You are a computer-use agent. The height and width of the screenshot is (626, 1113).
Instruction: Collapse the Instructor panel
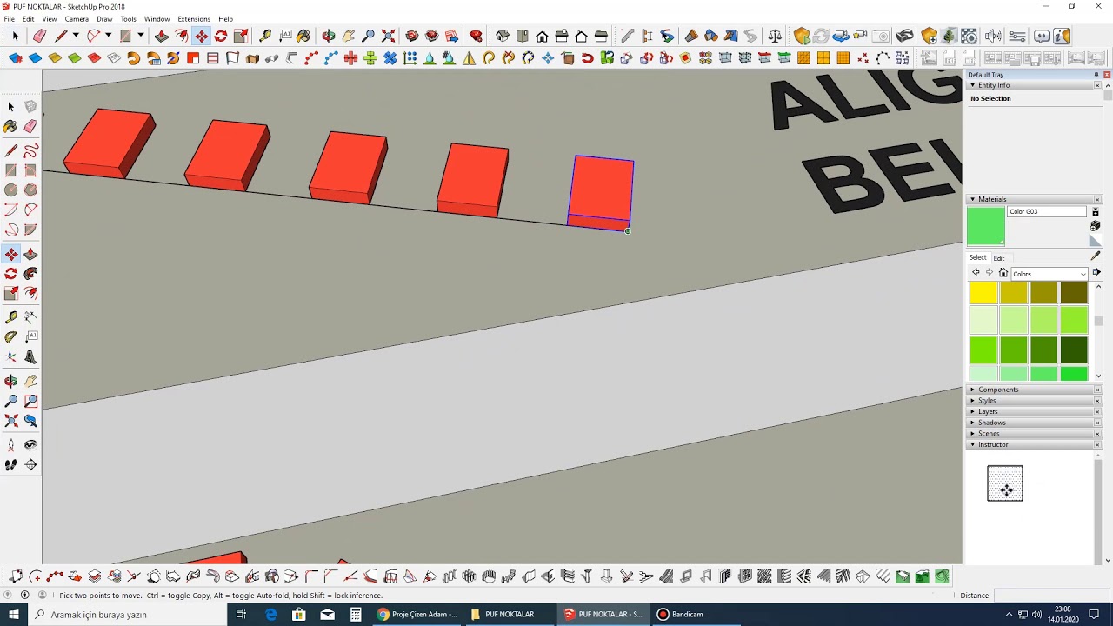tap(973, 444)
